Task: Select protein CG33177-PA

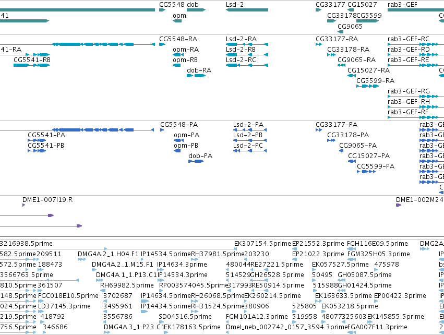Action: (x=337, y=125)
